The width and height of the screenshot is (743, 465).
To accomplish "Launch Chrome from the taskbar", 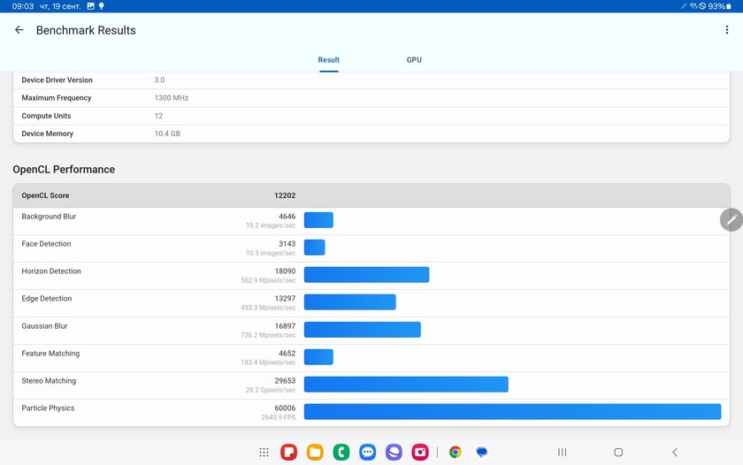I will [x=456, y=453].
